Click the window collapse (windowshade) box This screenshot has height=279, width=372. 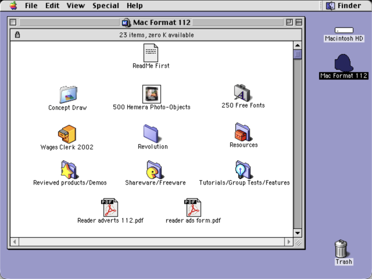(x=299, y=22)
